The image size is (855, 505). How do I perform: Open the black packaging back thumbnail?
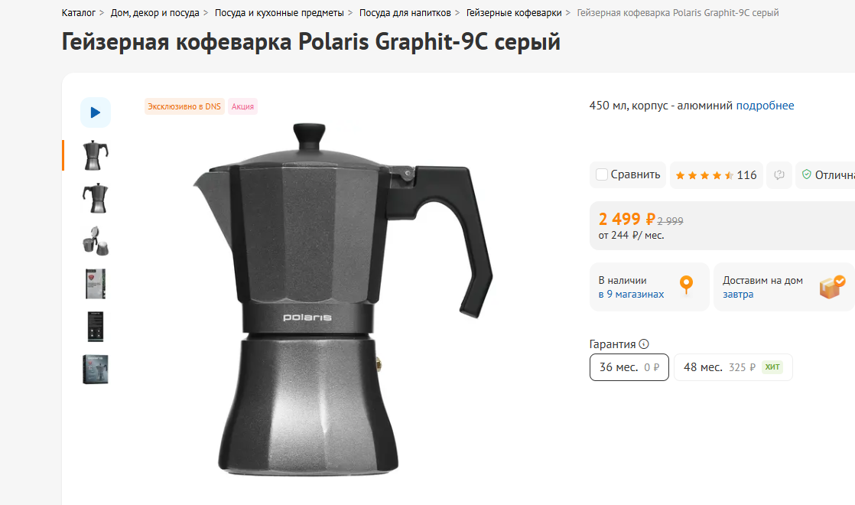96,327
